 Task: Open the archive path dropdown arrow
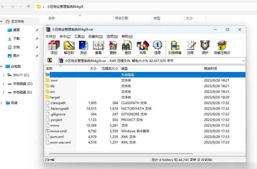(243, 61)
